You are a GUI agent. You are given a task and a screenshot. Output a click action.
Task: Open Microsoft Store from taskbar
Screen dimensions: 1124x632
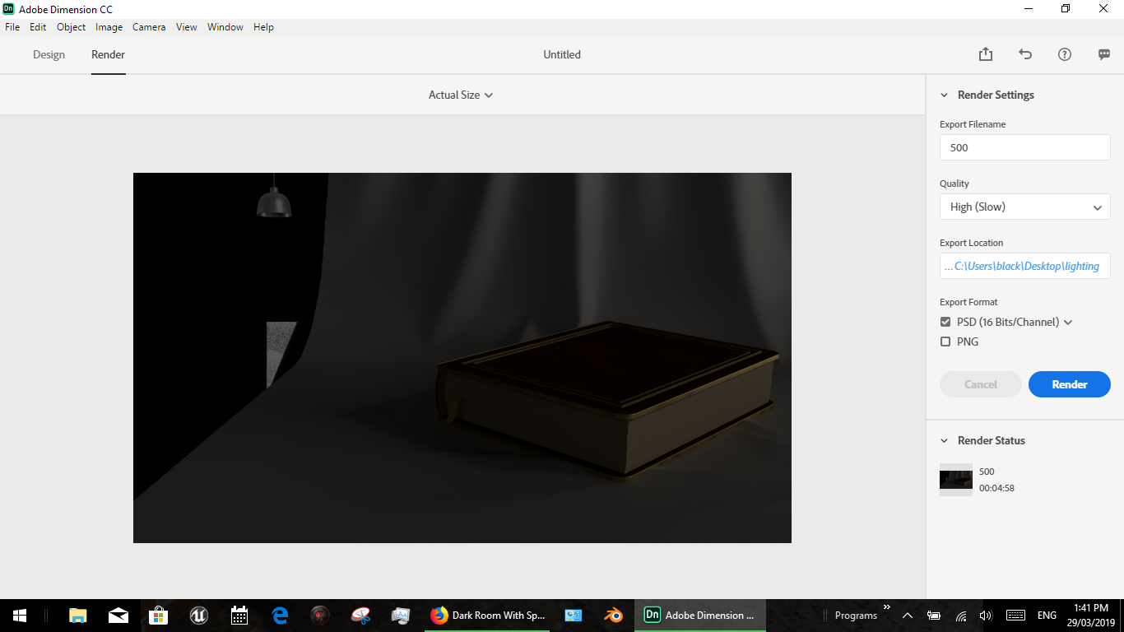tap(158, 615)
